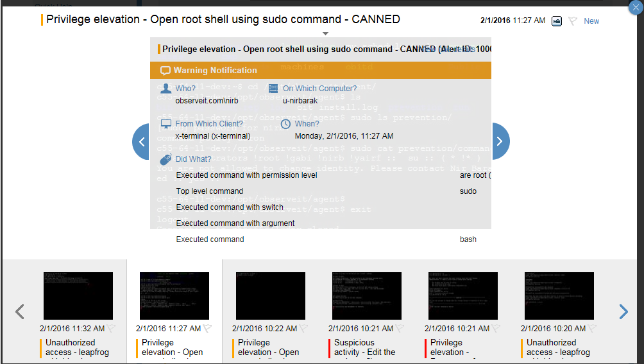
Task: Flag the 11:32 AM Unauthorized access alert
Action: click(x=111, y=329)
